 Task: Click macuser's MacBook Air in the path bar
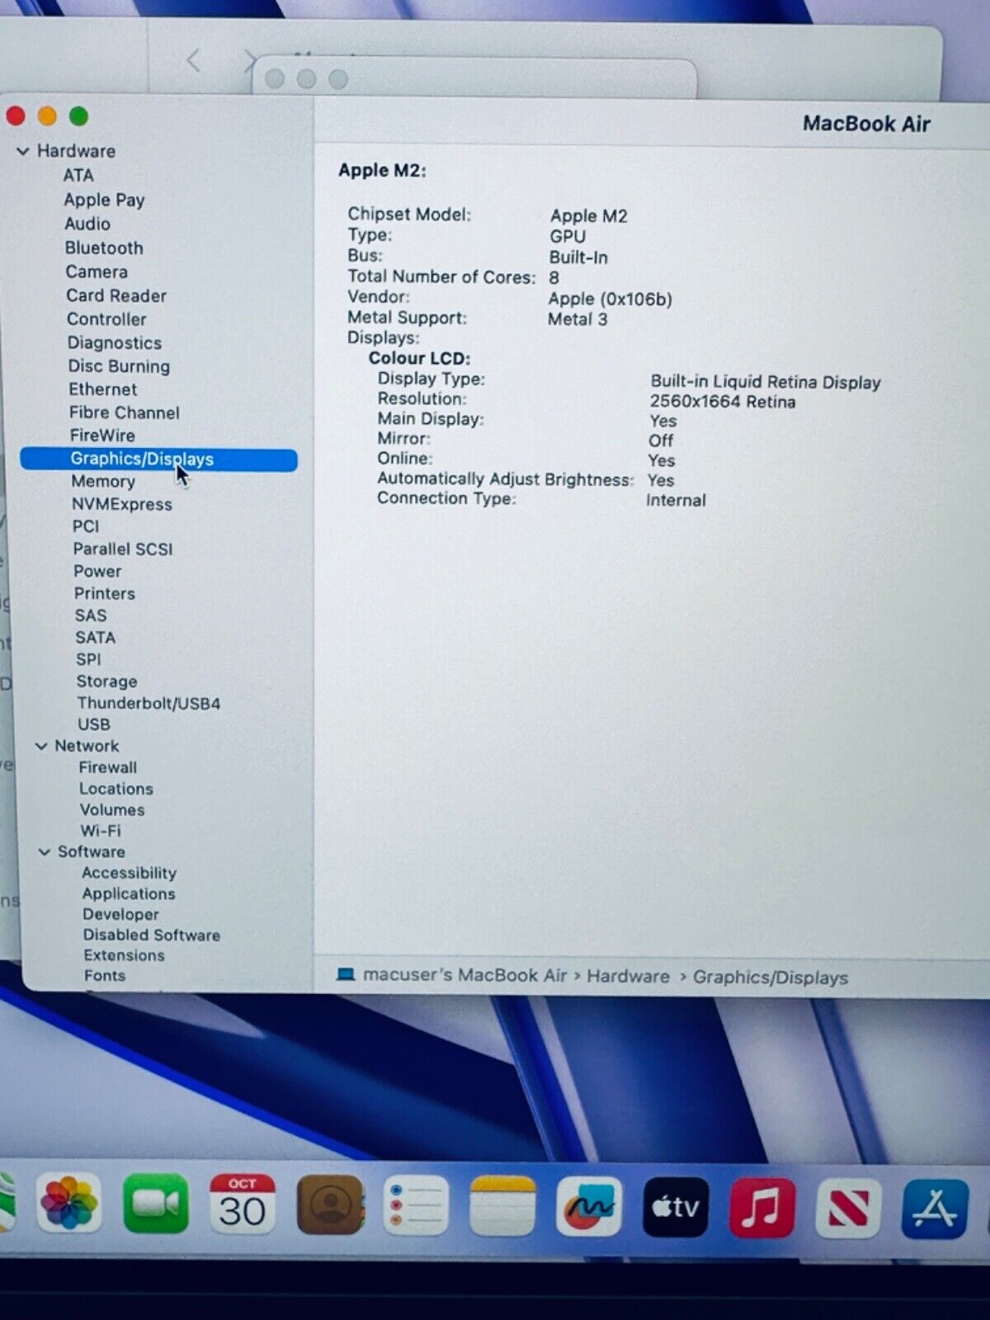coord(465,975)
